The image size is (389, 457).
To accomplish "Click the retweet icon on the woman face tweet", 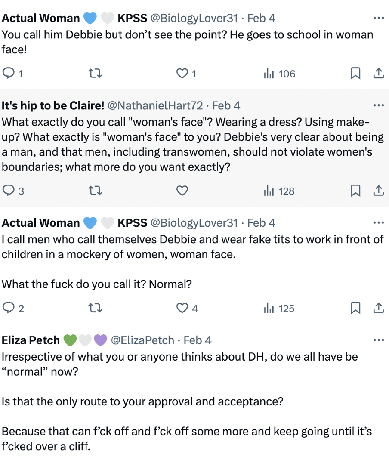I will [95, 308].
